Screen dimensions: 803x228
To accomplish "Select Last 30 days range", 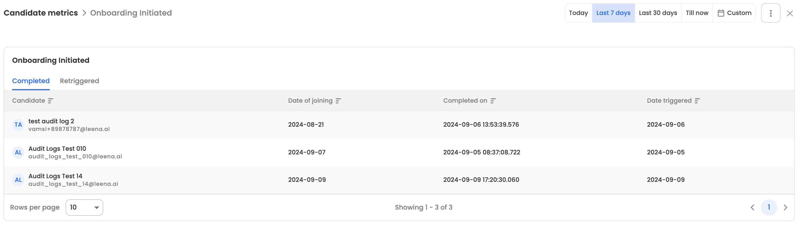I will tap(658, 13).
